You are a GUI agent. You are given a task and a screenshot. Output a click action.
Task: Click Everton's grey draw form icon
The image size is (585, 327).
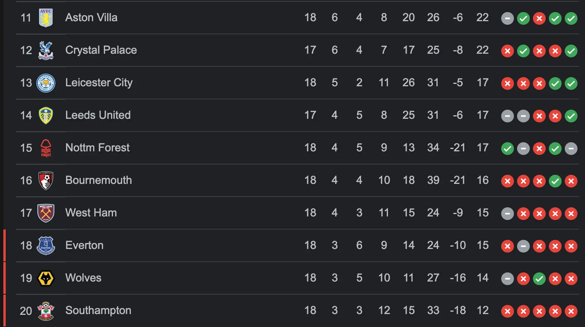click(x=523, y=246)
